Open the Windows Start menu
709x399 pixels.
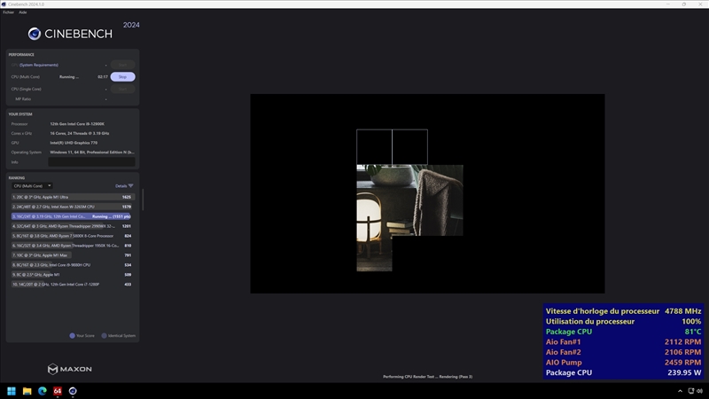[x=12, y=391]
